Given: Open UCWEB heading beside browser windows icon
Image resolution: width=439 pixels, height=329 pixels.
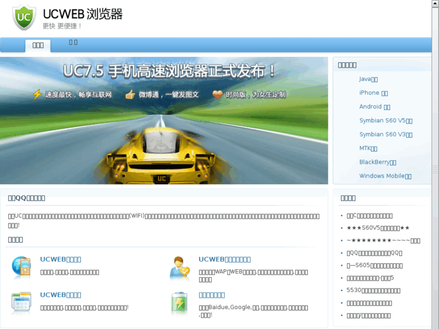Looking at the screenshot, I should 60,295.
